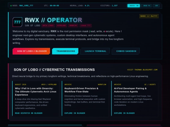Click ARCHIVE label on Keyboard-Driven Precision card
This screenshot has width=170, height=127.
(68, 84)
